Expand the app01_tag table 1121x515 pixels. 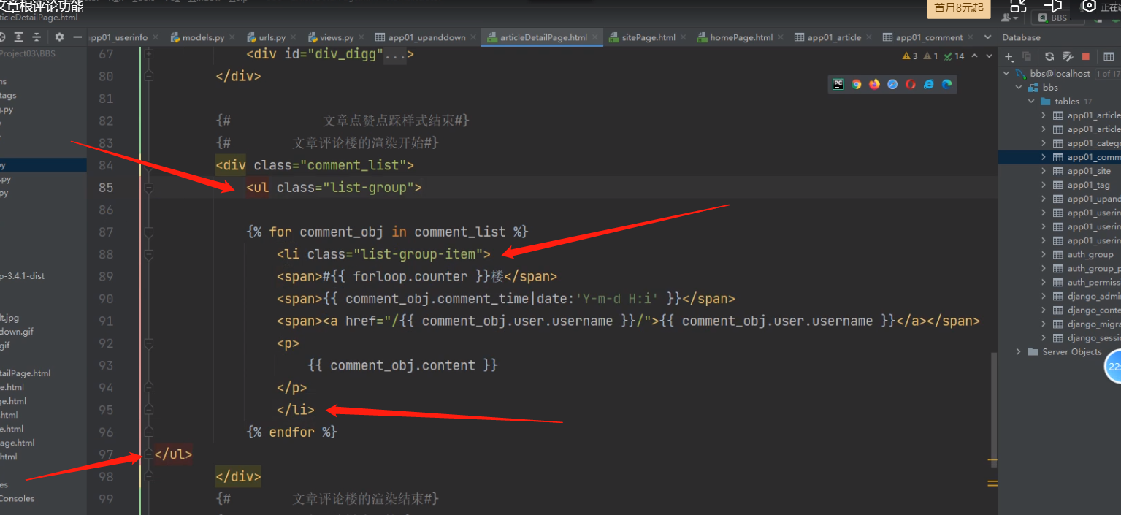point(1044,185)
